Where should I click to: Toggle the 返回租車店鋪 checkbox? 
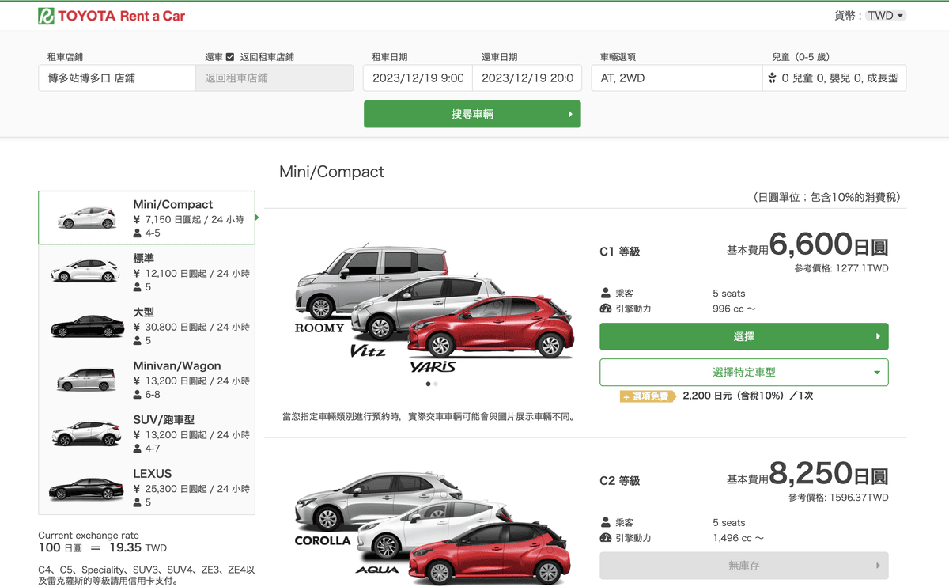[230, 57]
